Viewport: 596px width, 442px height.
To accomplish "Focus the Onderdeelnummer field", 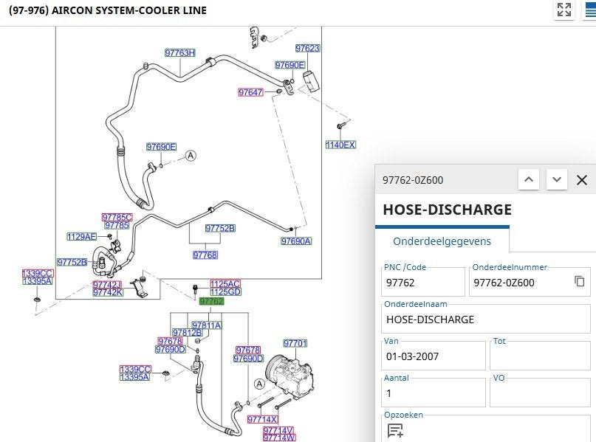I will 530,282.
